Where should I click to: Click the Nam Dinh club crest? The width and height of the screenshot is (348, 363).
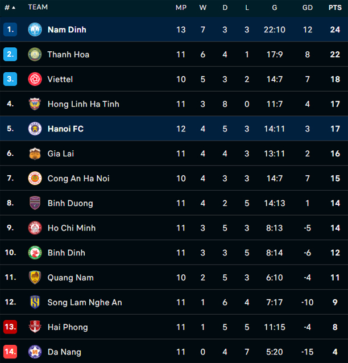click(35, 30)
